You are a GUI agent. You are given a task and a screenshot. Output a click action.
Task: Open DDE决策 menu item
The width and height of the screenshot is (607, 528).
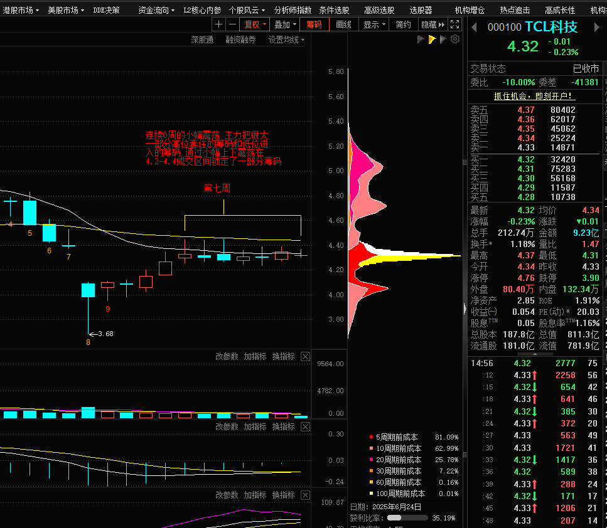click(107, 10)
